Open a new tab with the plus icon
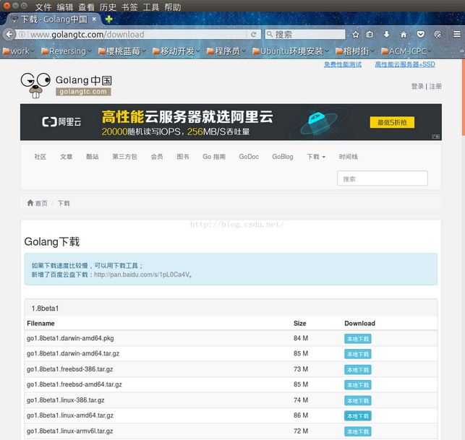 (x=108, y=20)
